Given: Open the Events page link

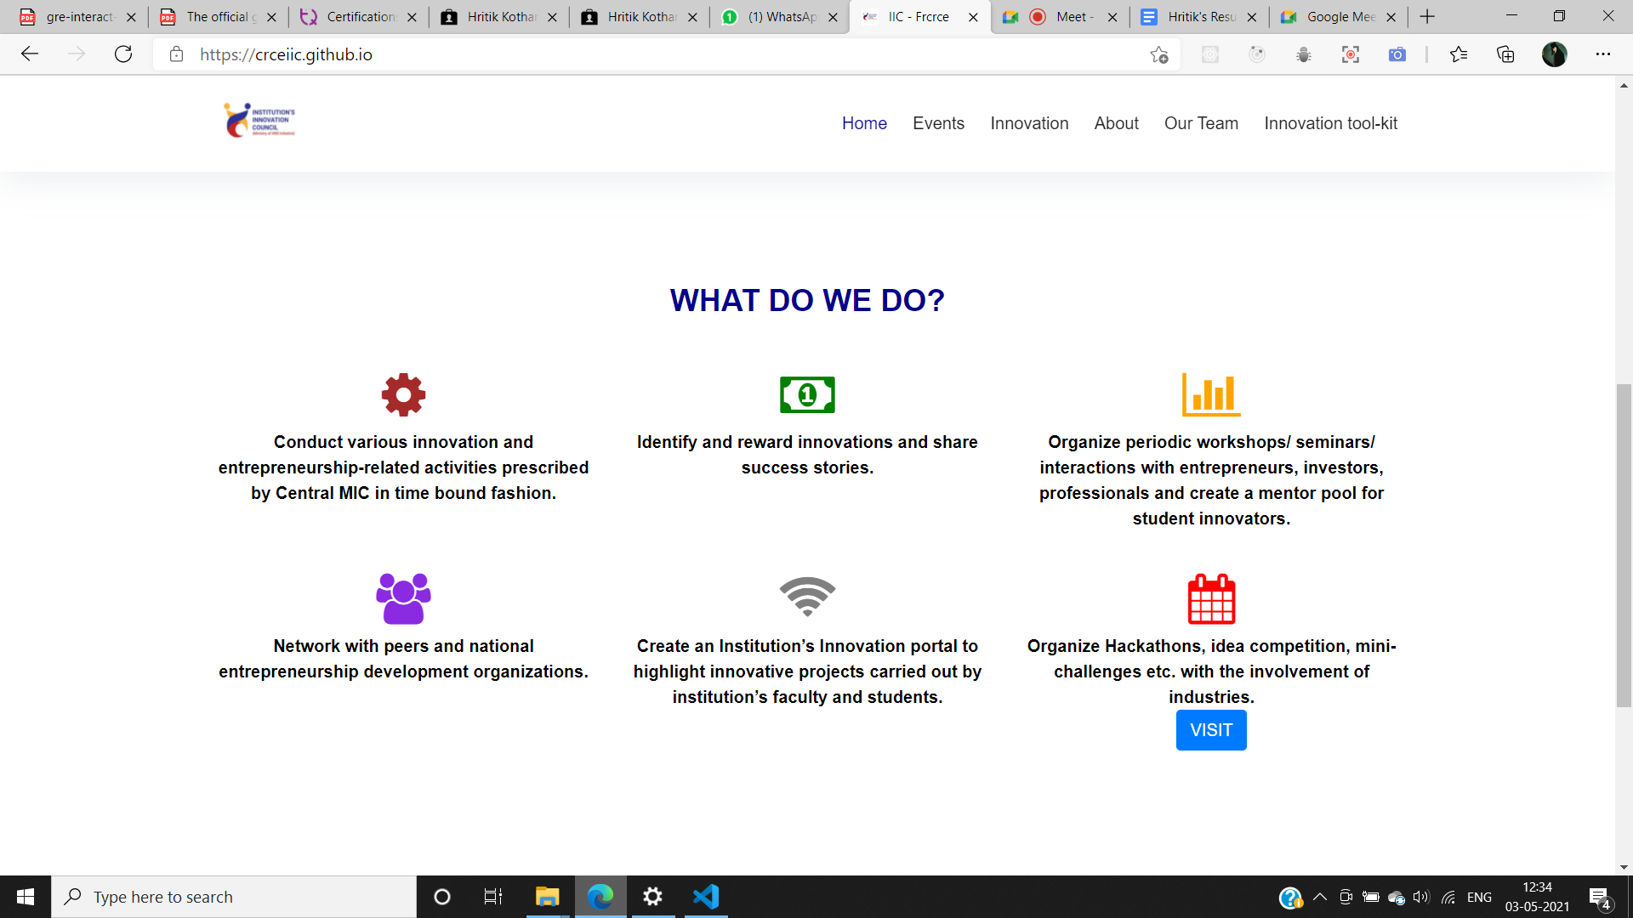Looking at the screenshot, I should 938,123.
